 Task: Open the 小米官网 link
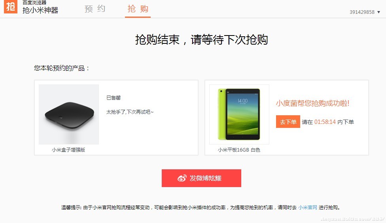point(307,208)
